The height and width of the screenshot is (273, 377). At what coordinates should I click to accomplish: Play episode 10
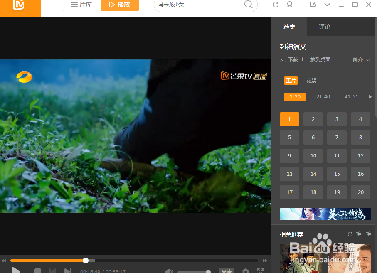[x=313, y=156]
